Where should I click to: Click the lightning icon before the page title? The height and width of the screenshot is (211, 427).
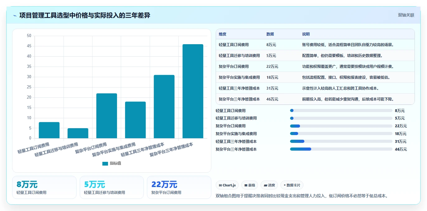[15, 16]
